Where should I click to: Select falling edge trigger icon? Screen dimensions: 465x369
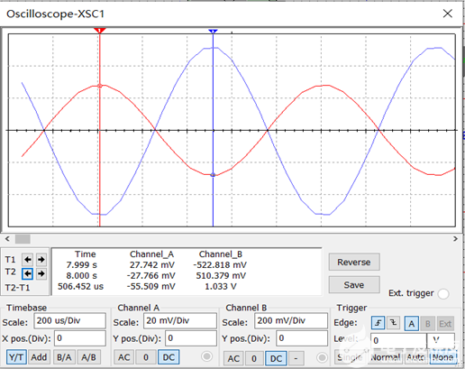coord(393,323)
